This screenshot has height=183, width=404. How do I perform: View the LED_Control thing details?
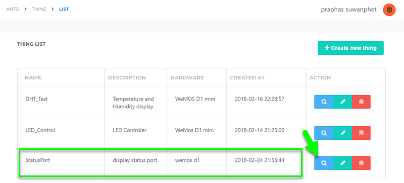tap(324, 133)
